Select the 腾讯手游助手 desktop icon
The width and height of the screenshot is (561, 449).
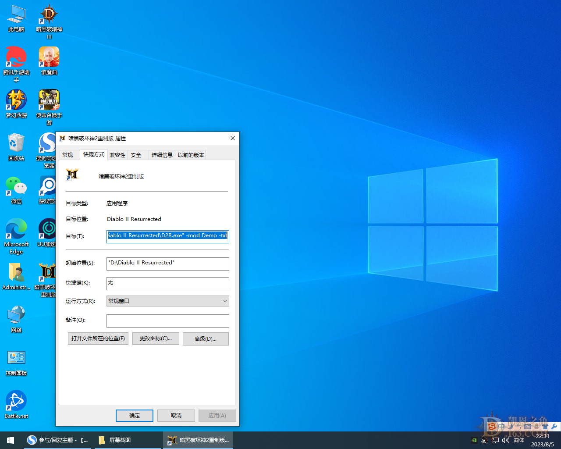tap(16, 64)
